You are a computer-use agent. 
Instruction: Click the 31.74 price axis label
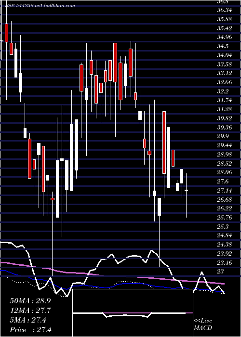[x=225, y=100]
